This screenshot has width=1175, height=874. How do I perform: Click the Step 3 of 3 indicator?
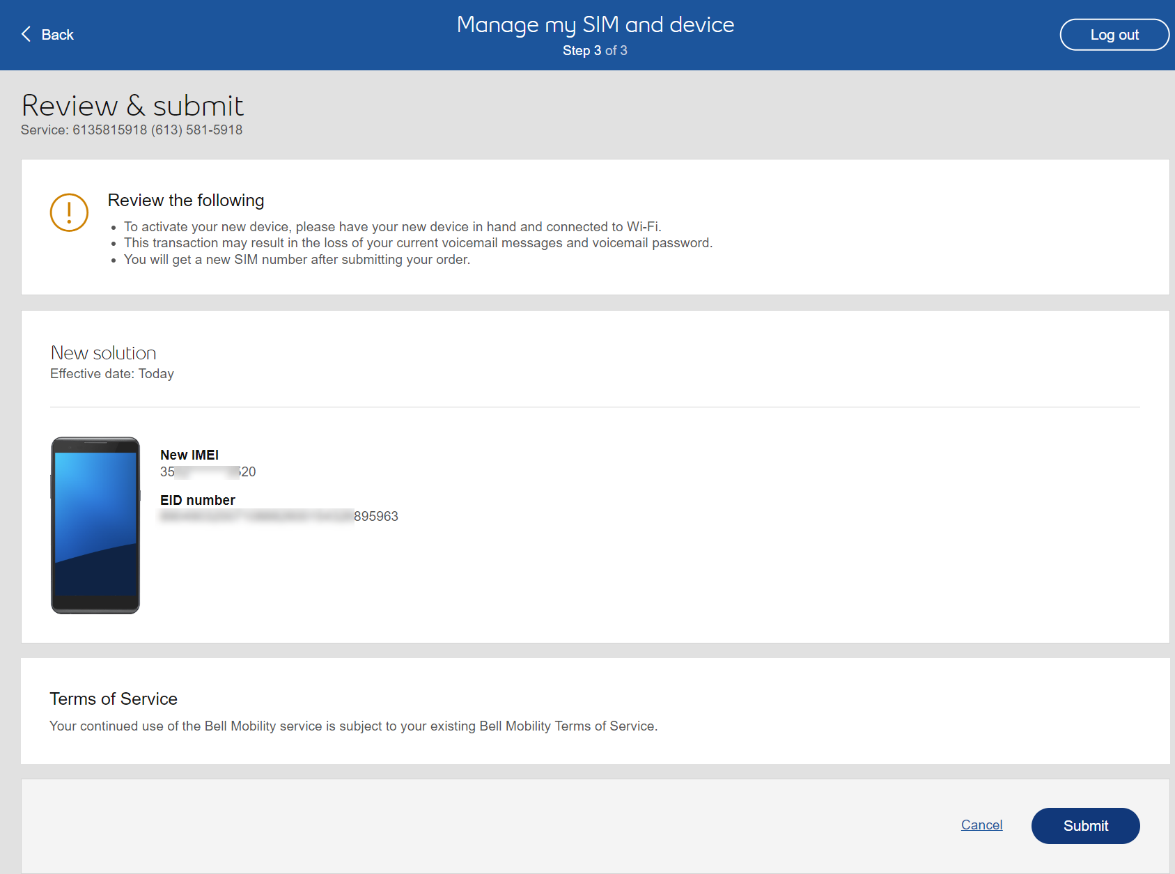(x=595, y=51)
